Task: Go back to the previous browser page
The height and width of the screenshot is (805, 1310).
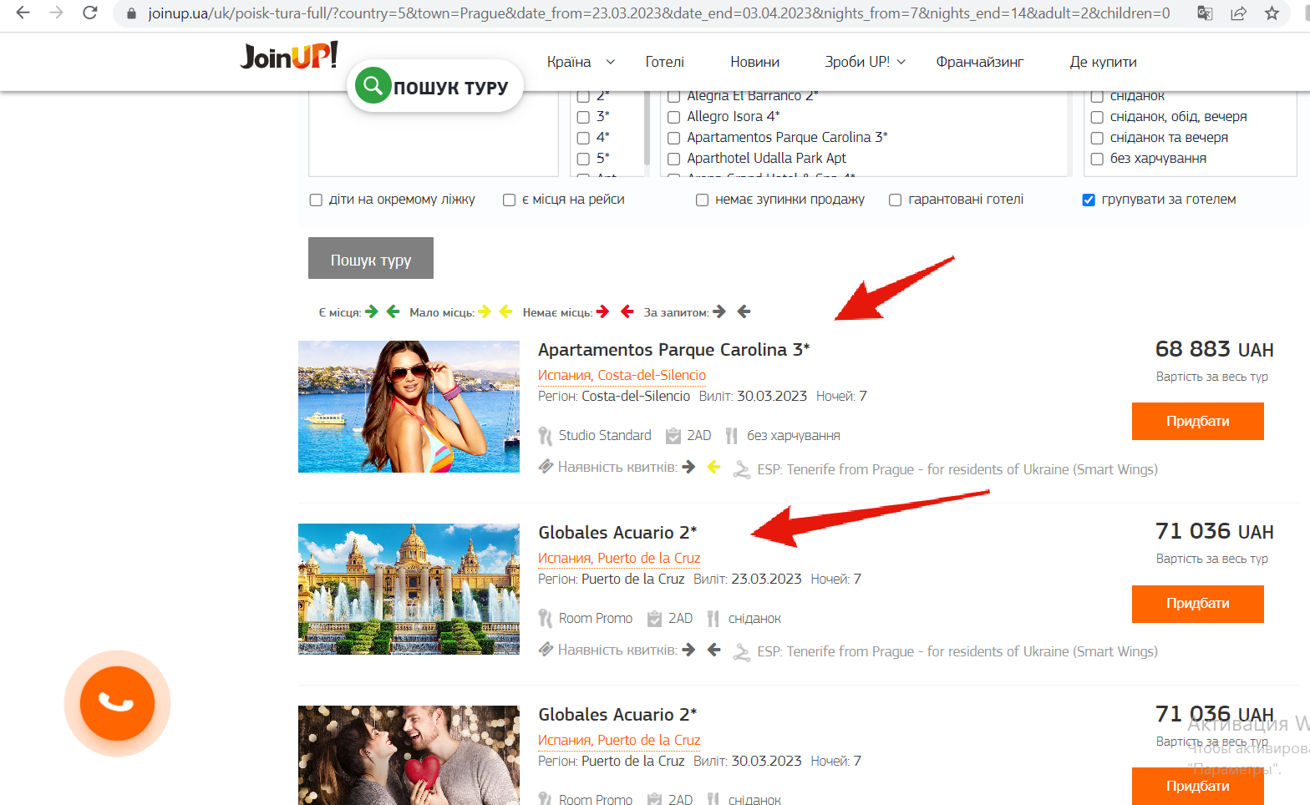Action: click(x=23, y=13)
